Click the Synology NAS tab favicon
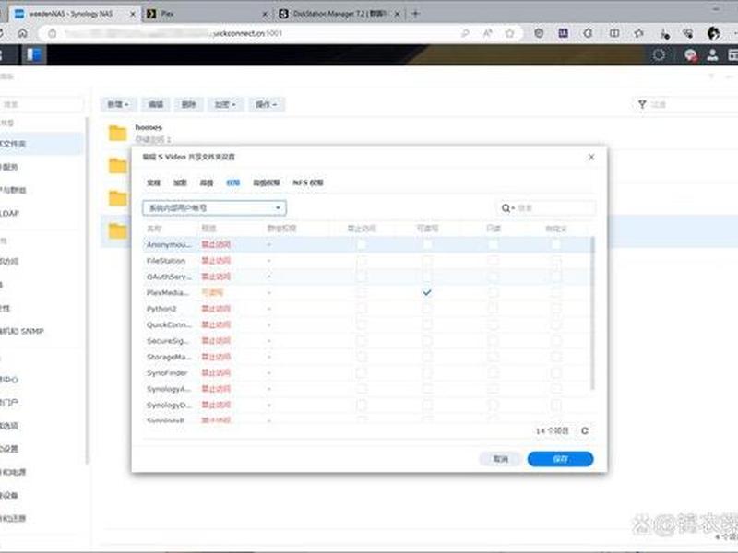 click(x=19, y=14)
